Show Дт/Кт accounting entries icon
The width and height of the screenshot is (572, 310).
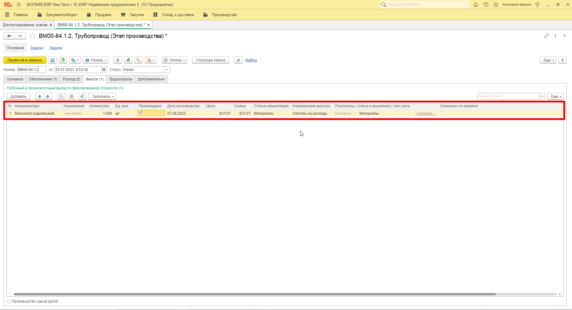tap(139, 60)
